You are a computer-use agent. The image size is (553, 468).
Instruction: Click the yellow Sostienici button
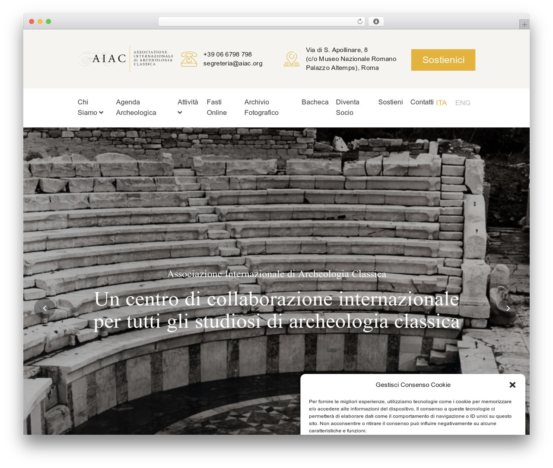point(443,60)
